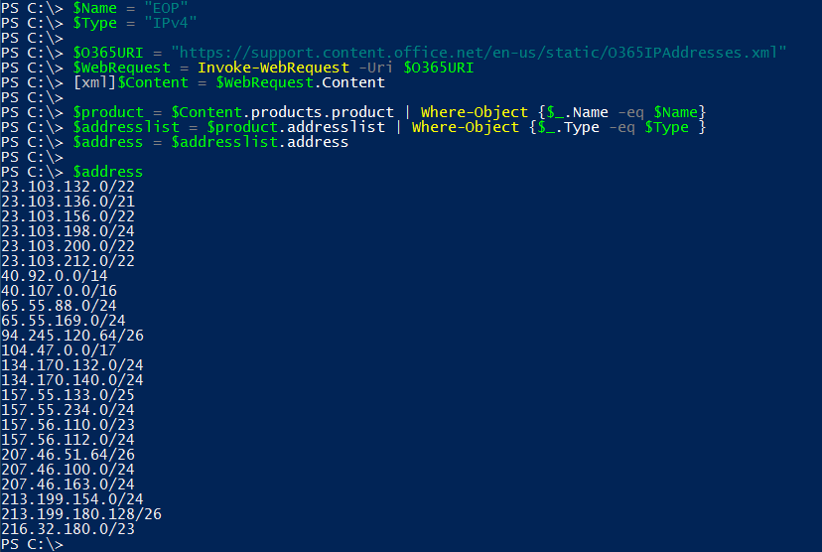Image resolution: width=822 pixels, height=552 pixels.
Task: Click the Invoke-WebRequest command text
Action: pos(271,68)
